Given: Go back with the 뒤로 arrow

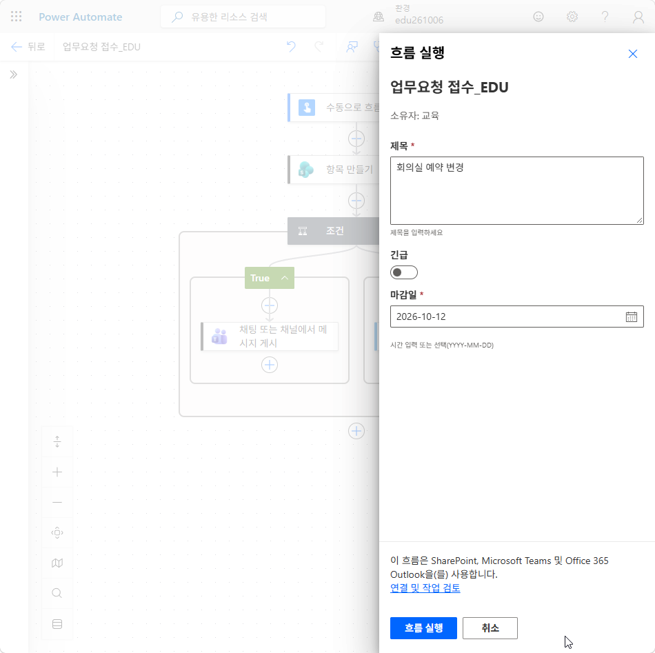Looking at the screenshot, I should (x=28, y=47).
